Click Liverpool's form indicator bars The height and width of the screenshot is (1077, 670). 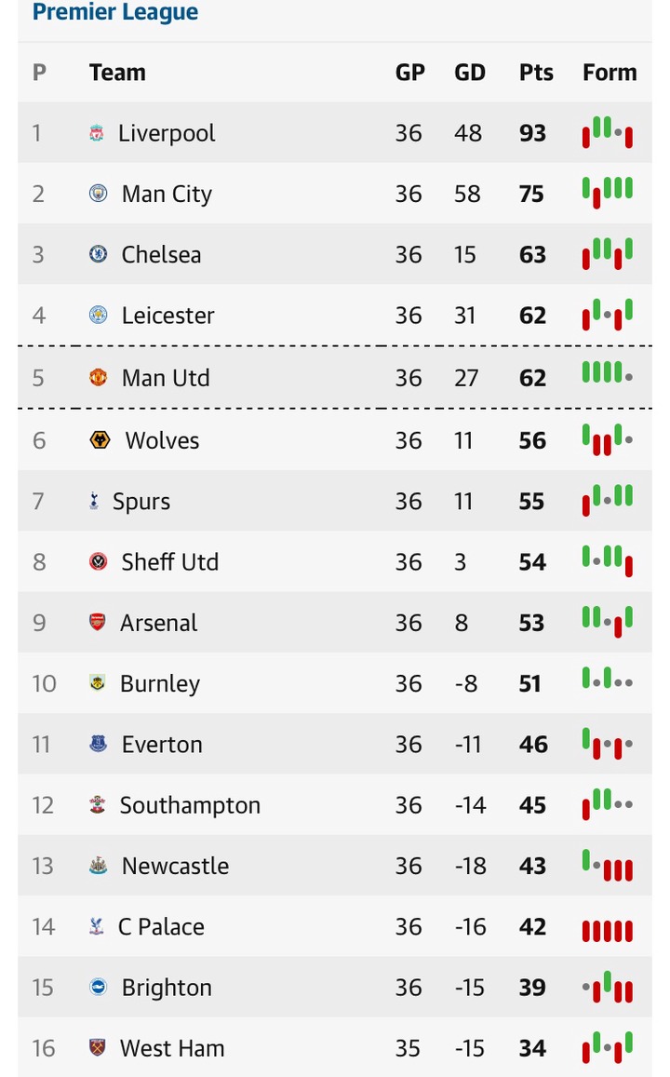[x=608, y=133]
